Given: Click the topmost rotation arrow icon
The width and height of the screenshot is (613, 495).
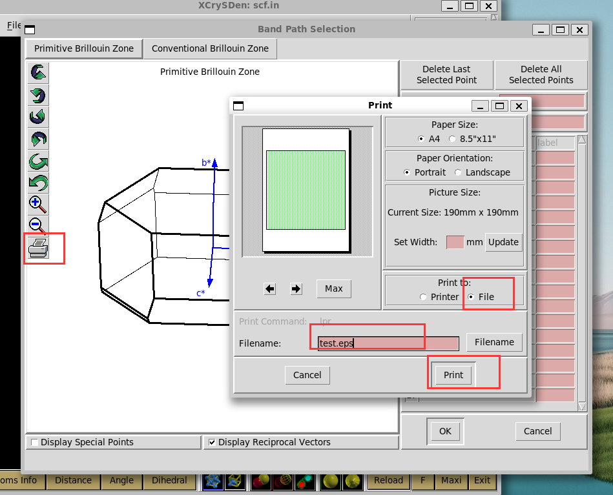Looking at the screenshot, I should tap(38, 73).
